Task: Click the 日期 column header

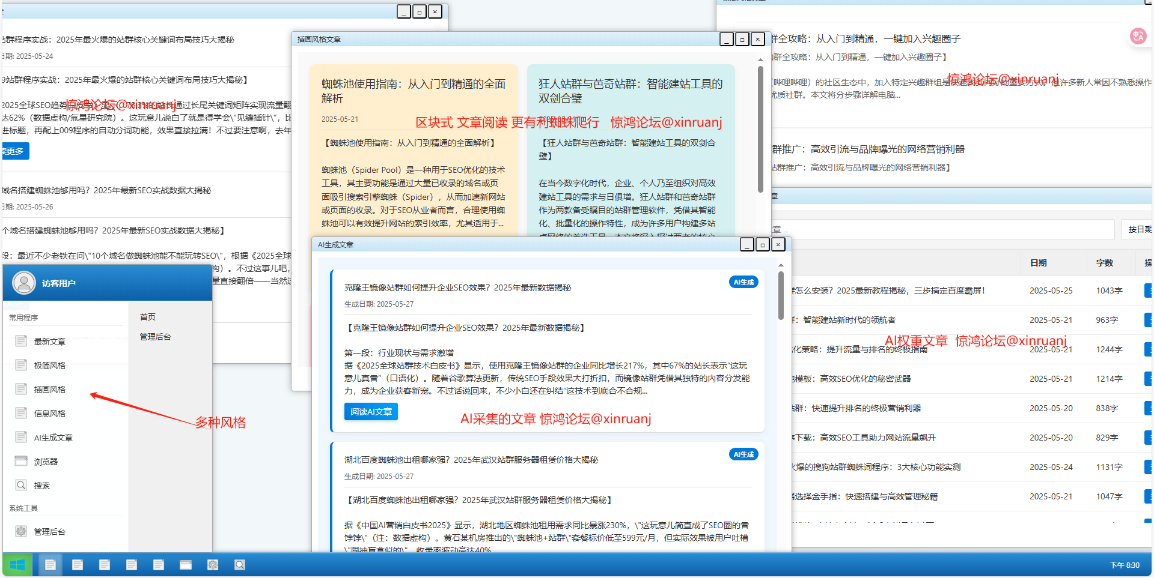Action: point(1038,263)
